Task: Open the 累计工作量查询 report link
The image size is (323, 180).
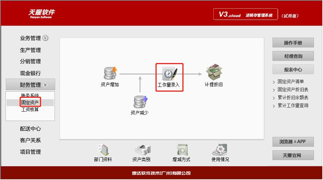Action: [x=293, y=105]
